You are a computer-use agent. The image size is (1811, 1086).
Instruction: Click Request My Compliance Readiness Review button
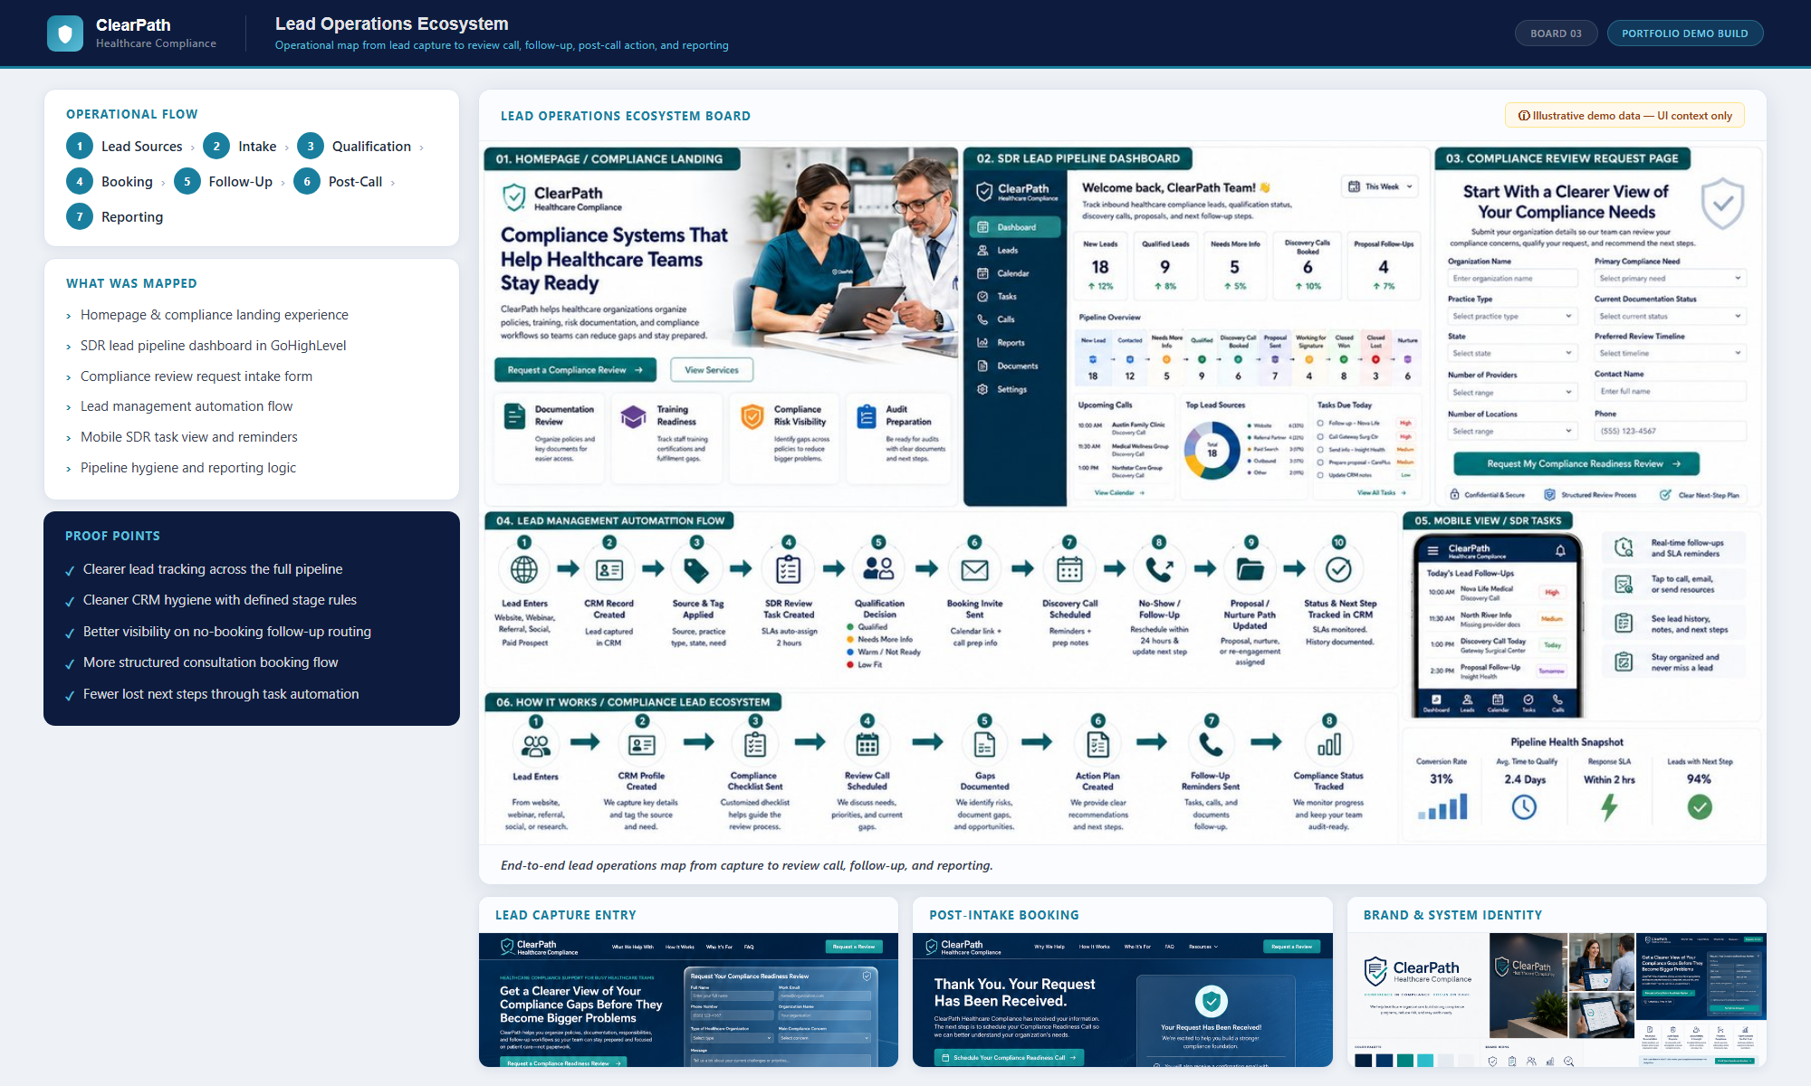(x=1576, y=463)
